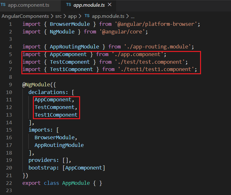Click AppRoutingModule in the imports array
Image resolution: width=231 pixels, height=195 pixels.
point(59,145)
